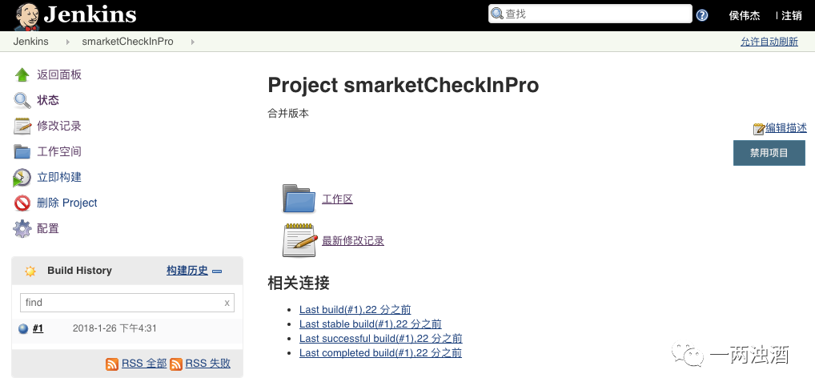Focus the 查找 search field
This screenshot has width=815, height=390.
[x=590, y=14]
